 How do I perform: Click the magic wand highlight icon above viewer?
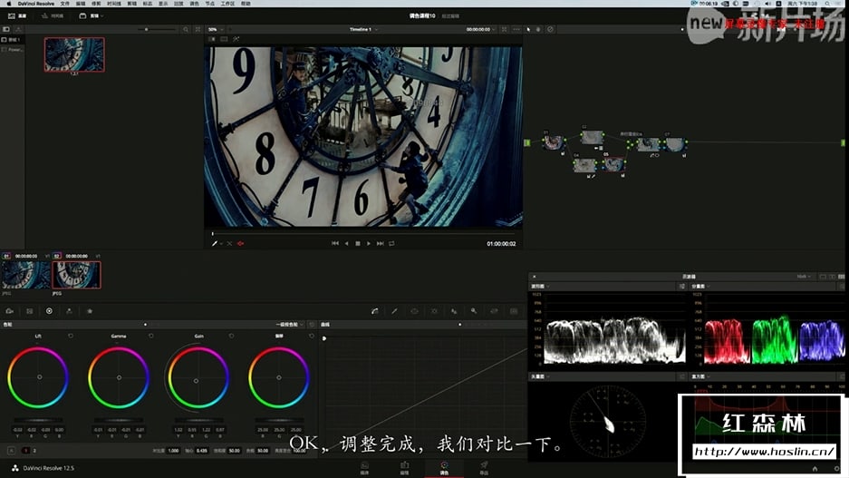236,39
